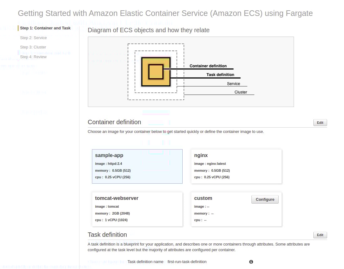Select the nginx container card
This screenshot has width=344, height=269.
[236, 166]
